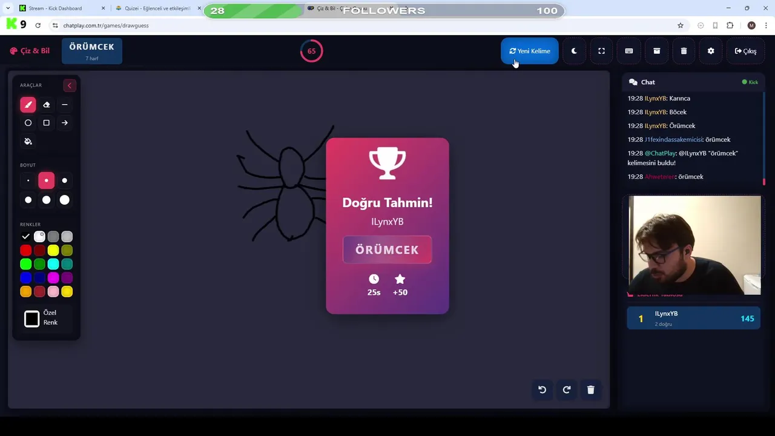Toggle dark mode moon icon
The image size is (775, 436).
click(574, 51)
